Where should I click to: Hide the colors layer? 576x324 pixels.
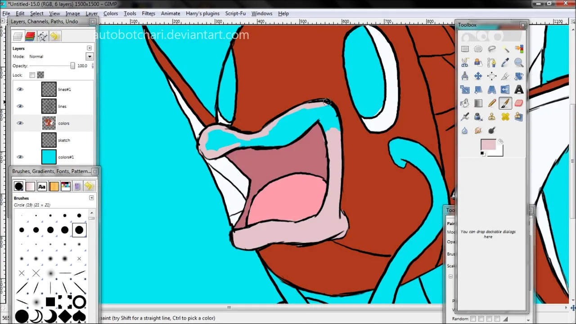(20, 123)
